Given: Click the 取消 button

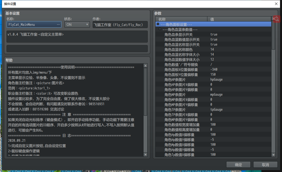Looking at the screenshot, I should tap(265, 165).
